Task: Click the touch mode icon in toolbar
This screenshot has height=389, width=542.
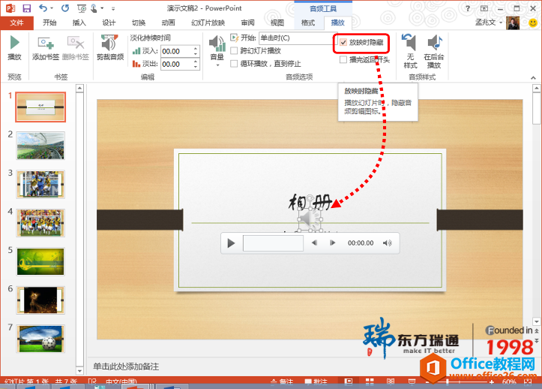Action: coord(94,8)
